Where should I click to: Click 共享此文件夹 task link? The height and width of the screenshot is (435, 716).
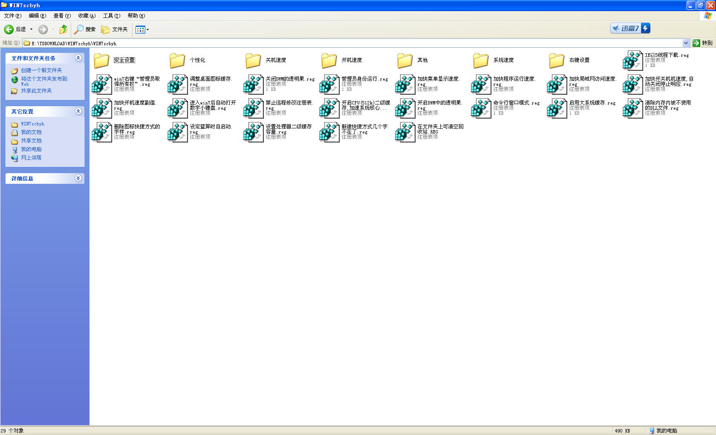(x=36, y=91)
